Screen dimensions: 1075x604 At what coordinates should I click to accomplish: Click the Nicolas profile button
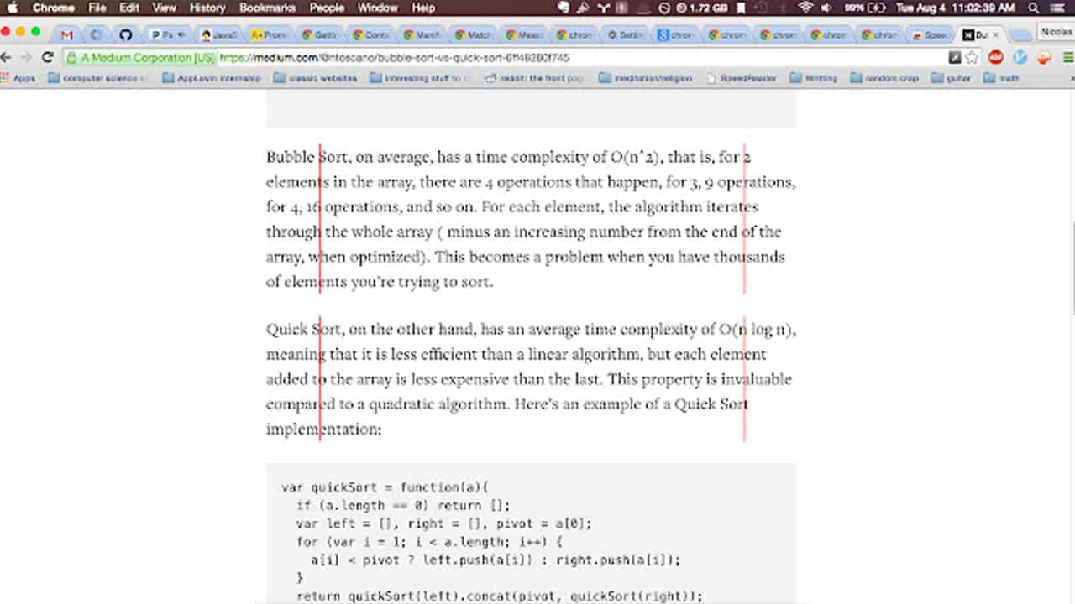(1056, 32)
